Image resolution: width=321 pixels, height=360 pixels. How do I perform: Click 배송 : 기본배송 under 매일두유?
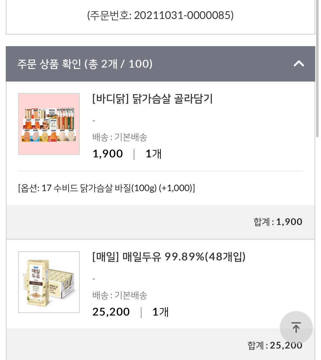click(x=120, y=295)
